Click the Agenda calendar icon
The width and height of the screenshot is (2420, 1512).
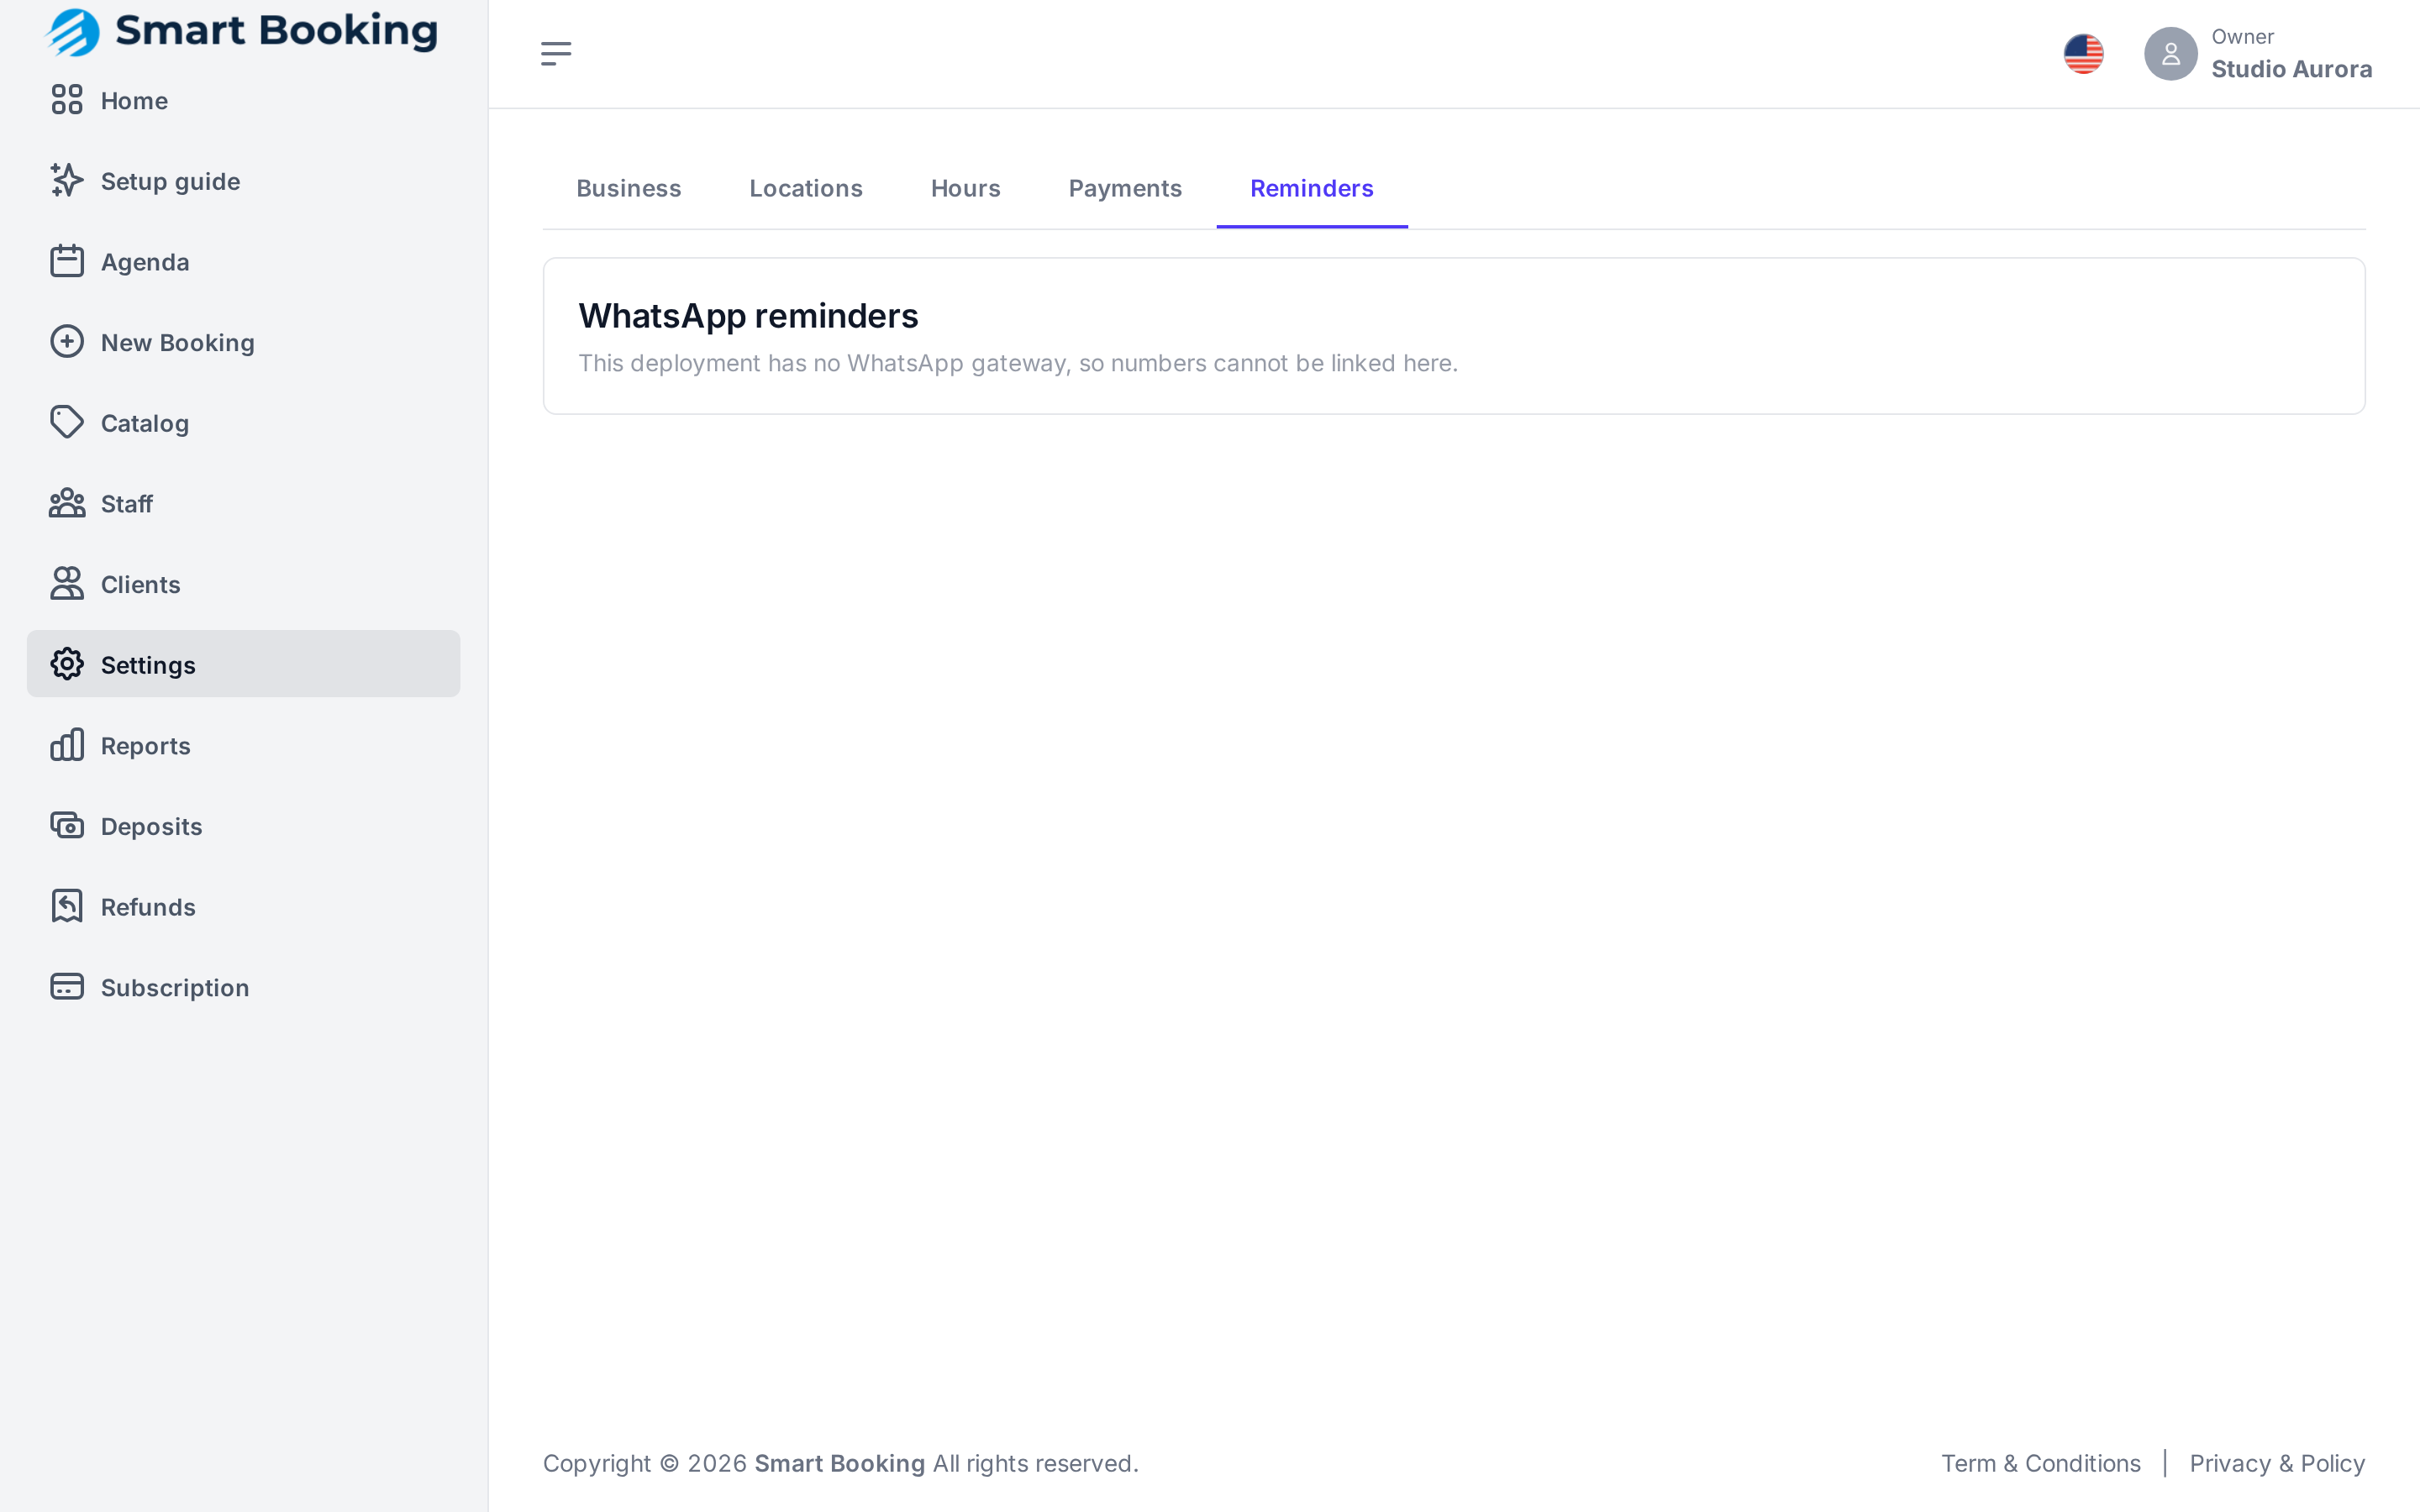point(67,261)
